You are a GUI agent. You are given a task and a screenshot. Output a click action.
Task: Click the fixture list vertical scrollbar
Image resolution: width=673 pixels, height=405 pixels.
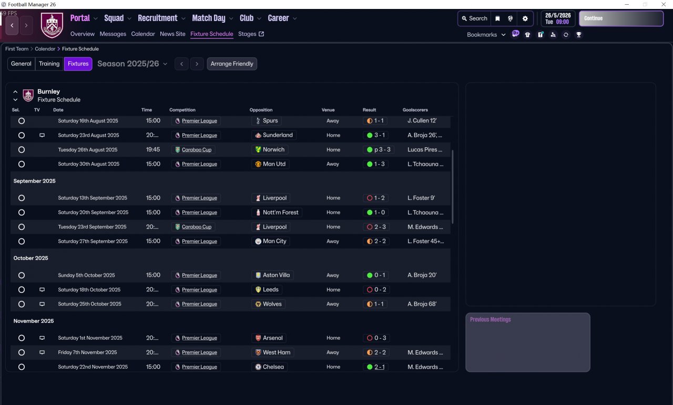click(452, 187)
